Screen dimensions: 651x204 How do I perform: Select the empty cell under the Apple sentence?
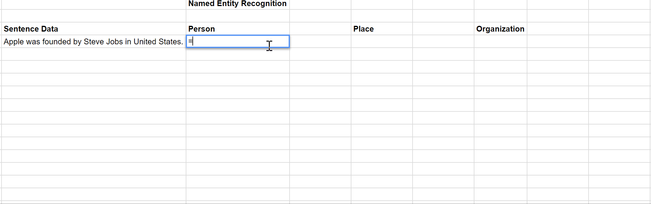[91, 54]
